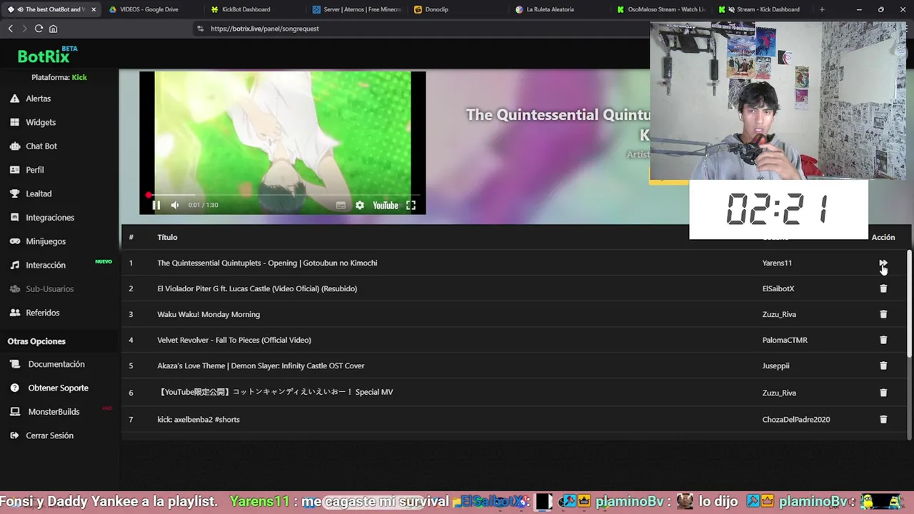Switch to Donoclip tab
The height and width of the screenshot is (514, 914).
coord(436,9)
